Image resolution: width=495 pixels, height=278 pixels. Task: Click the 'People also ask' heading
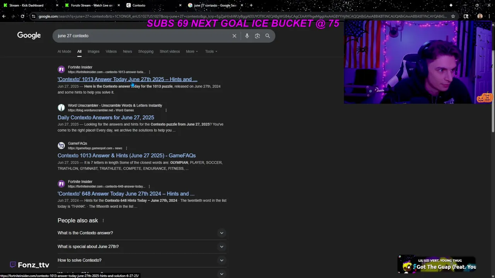click(78, 220)
